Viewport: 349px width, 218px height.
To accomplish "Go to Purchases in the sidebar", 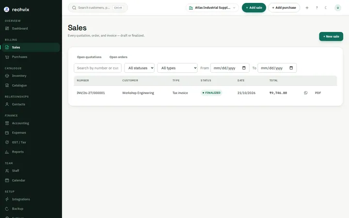I will (31, 57).
